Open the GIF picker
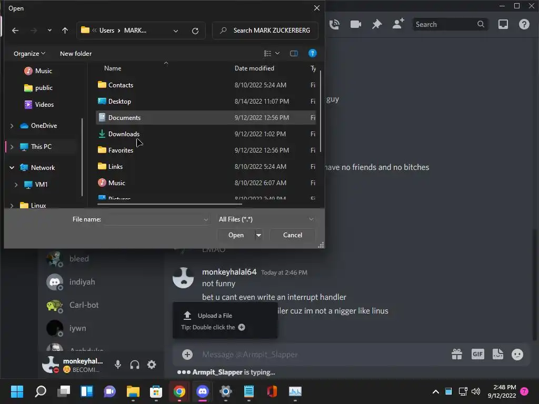The image size is (539, 404). pyautogui.click(x=478, y=354)
